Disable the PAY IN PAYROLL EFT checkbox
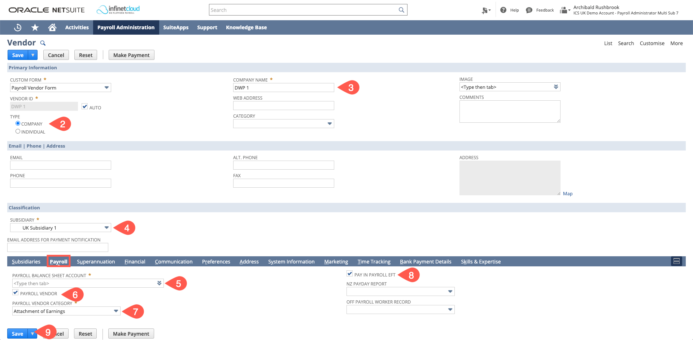 click(x=349, y=274)
